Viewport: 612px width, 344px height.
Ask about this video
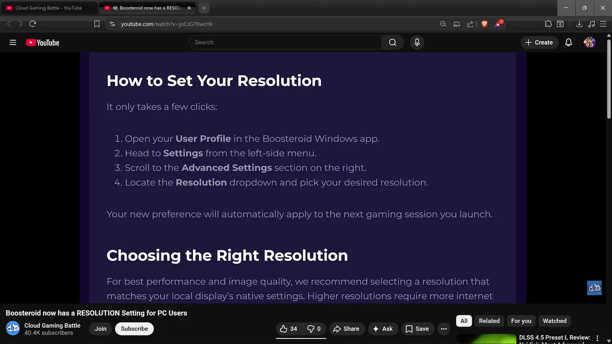[x=382, y=329]
